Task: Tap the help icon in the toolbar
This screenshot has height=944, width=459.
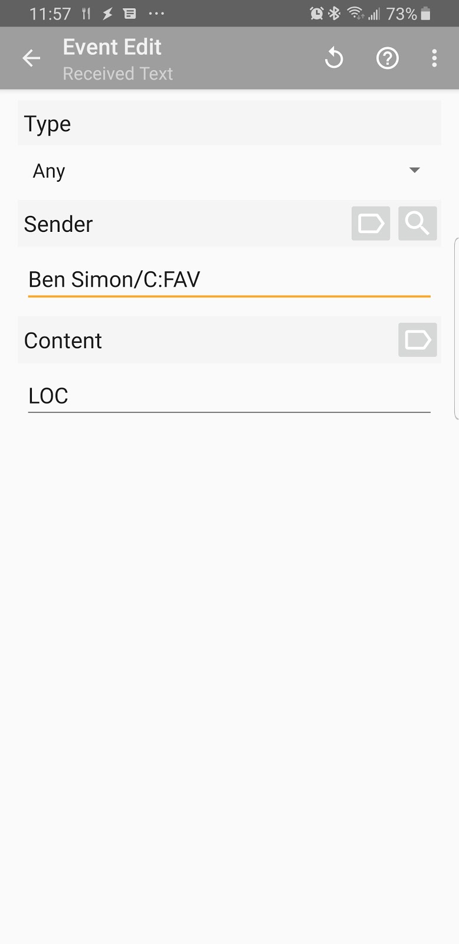Action: coord(387,58)
